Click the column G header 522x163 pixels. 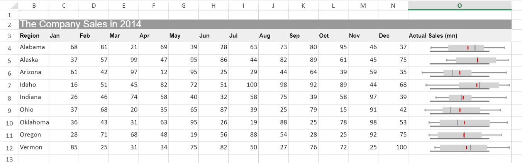pyautogui.click(x=183, y=5)
